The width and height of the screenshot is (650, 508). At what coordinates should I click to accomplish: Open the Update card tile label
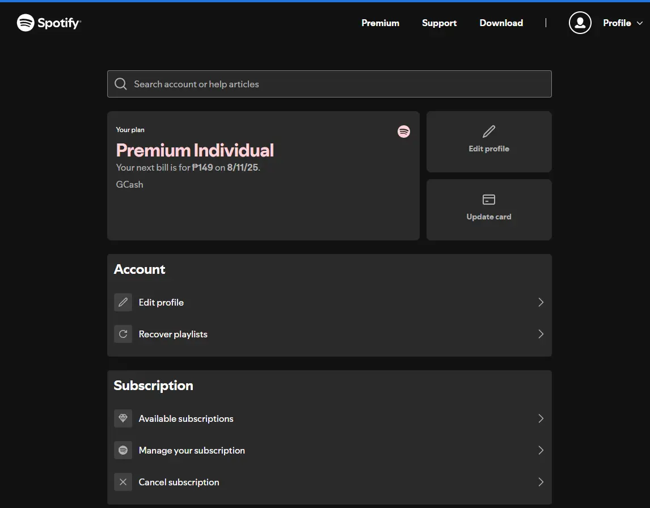tap(489, 217)
